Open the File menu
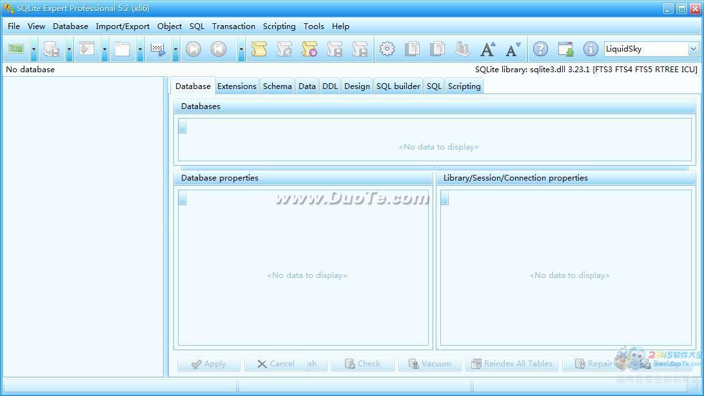The image size is (704, 396). click(x=14, y=26)
